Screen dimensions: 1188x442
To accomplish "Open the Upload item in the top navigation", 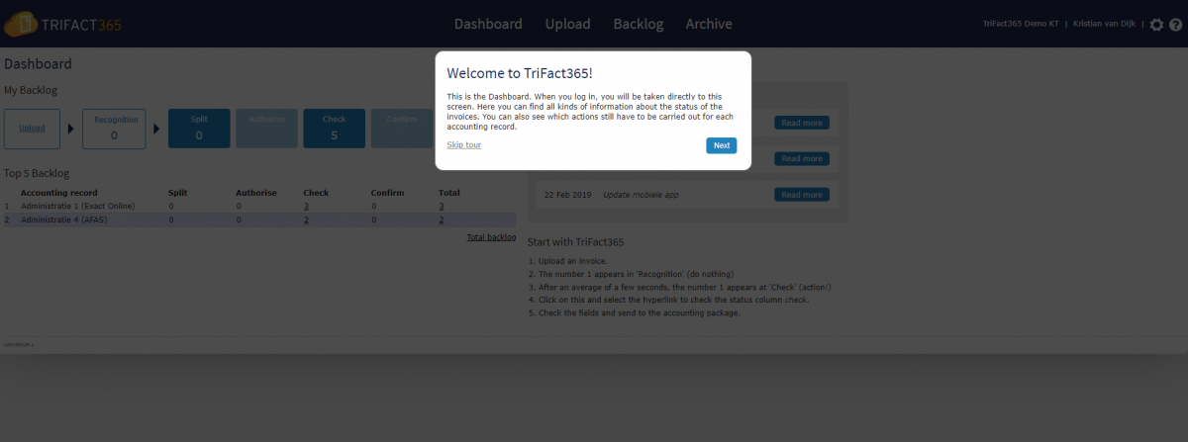I will click(x=567, y=24).
